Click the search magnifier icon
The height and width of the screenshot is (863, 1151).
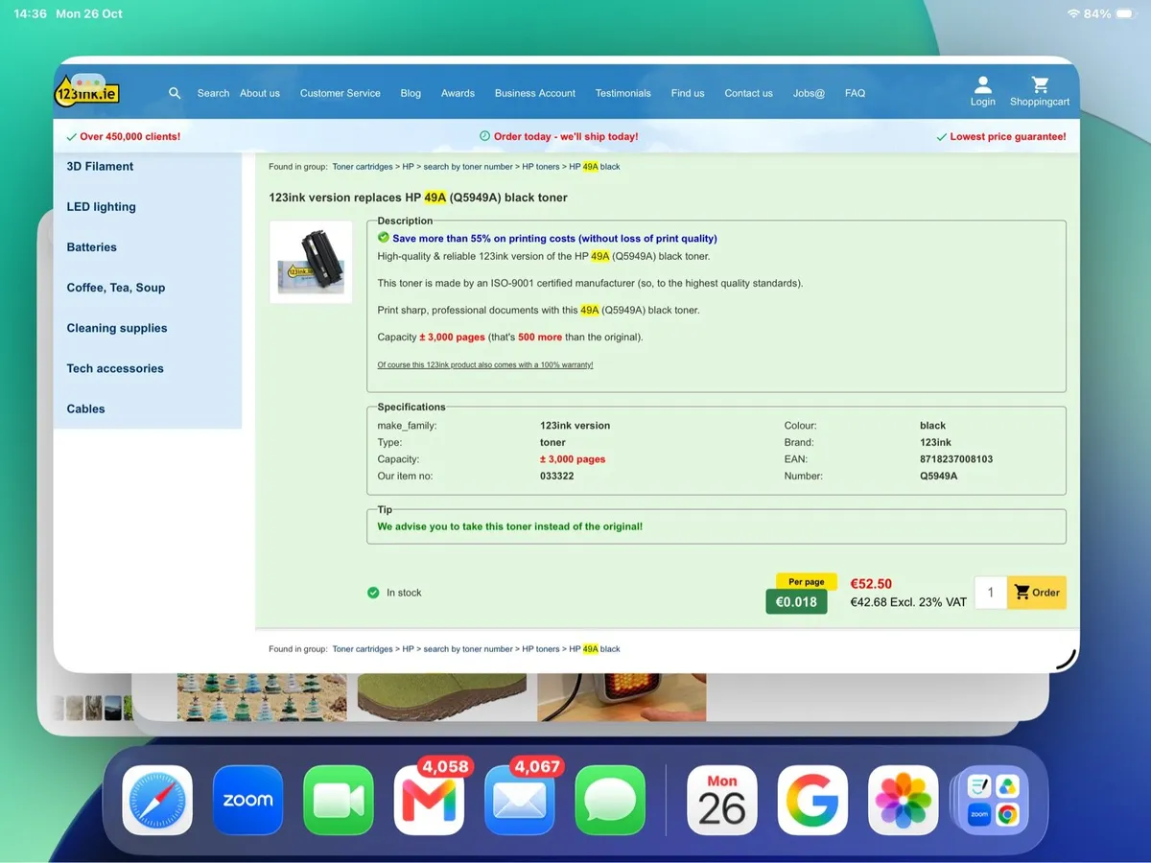pyautogui.click(x=175, y=93)
